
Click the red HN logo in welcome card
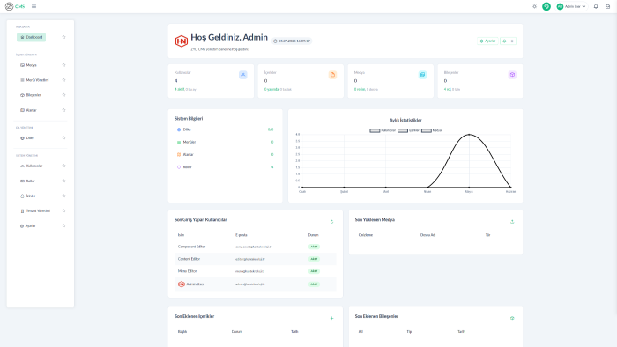pos(181,41)
